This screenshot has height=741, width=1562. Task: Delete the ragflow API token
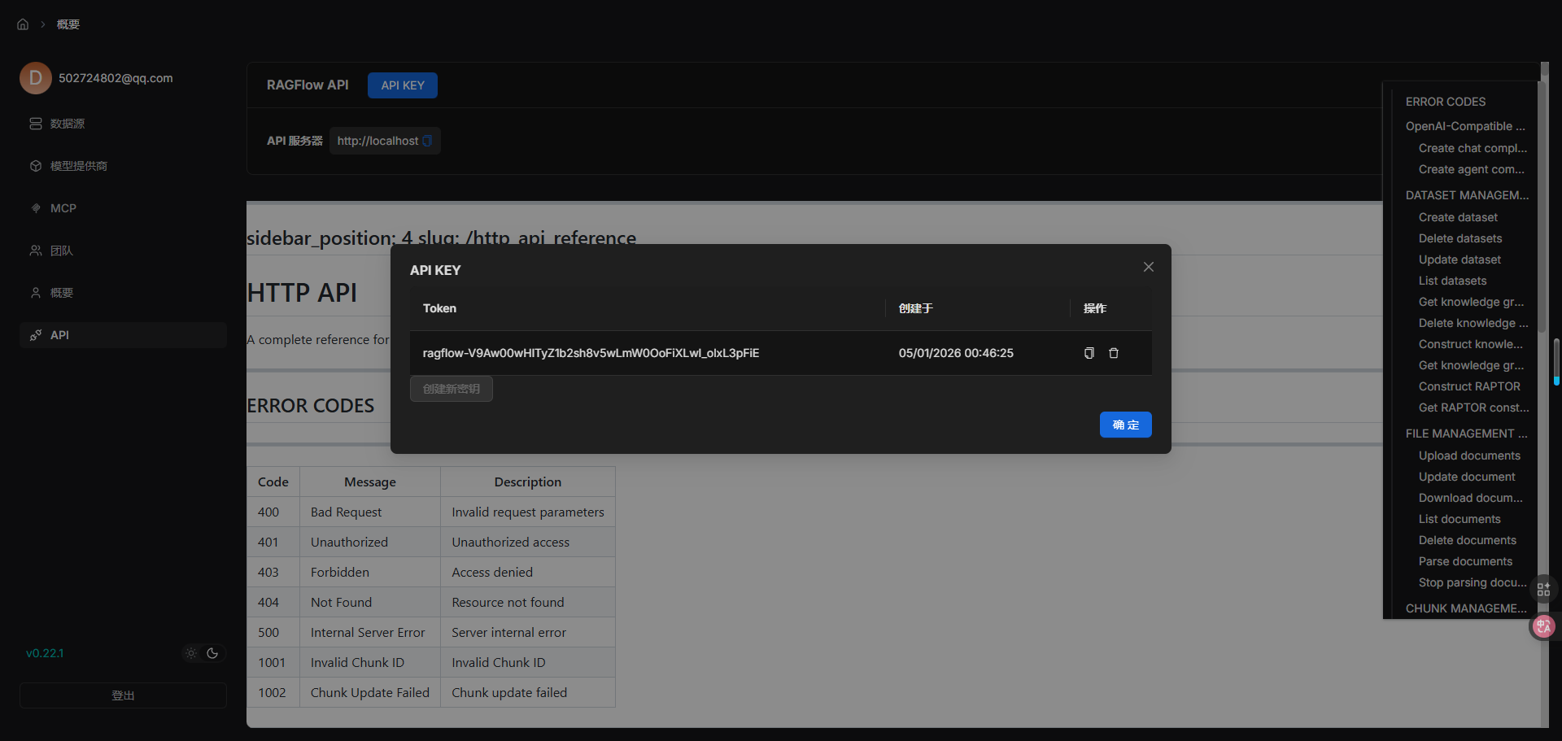click(1114, 353)
